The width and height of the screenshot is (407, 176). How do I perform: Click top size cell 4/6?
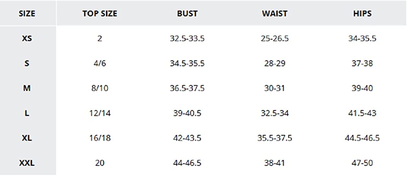click(x=100, y=64)
